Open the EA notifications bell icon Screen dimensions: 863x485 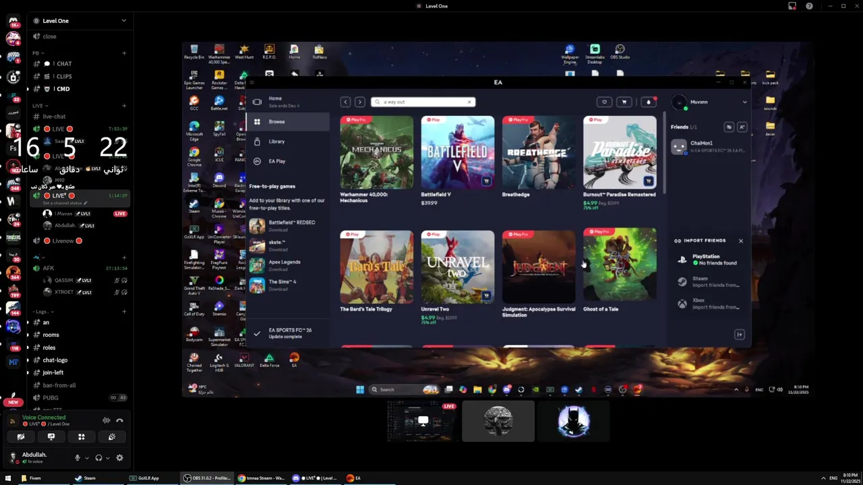click(x=648, y=102)
